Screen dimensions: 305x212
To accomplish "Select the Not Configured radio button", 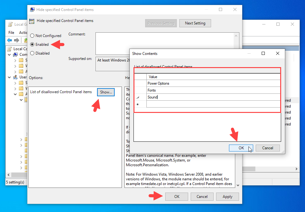I will point(32,36).
